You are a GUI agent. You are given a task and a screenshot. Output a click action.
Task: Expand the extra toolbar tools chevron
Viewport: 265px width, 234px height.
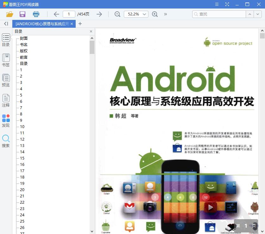pyautogui.click(x=165, y=14)
